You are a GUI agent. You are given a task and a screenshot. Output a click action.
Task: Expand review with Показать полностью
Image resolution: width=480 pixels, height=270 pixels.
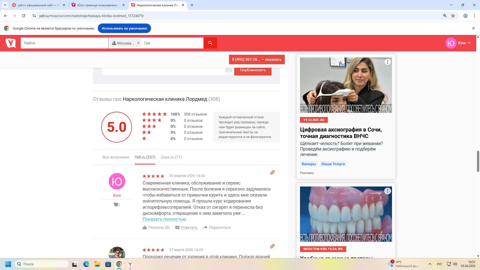click(x=164, y=219)
